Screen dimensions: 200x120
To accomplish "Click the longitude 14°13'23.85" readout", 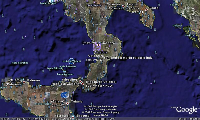I will [41, 119].
